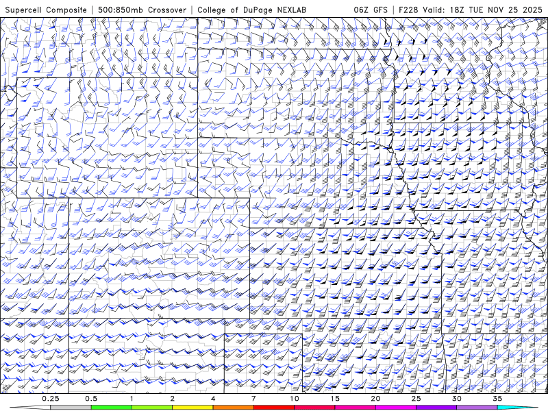Click the legend value '10'
Image resolution: width=548 pixels, height=411 pixels.
295,399
